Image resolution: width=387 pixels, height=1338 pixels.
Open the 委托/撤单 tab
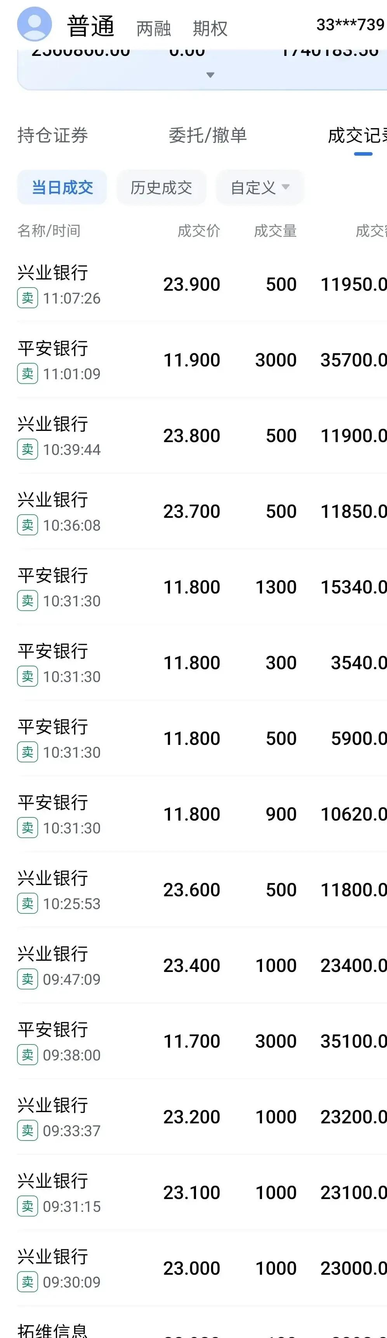208,135
